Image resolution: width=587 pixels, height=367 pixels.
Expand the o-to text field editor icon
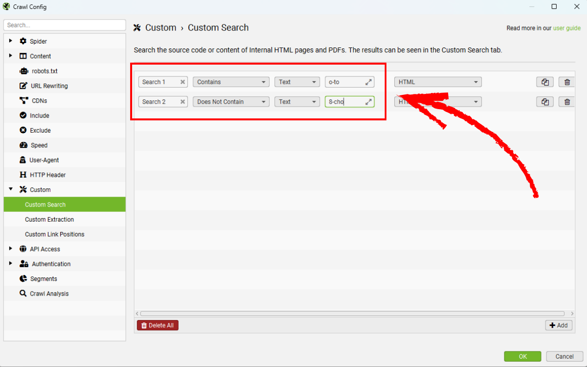pyautogui.click(x=368, y=82)
